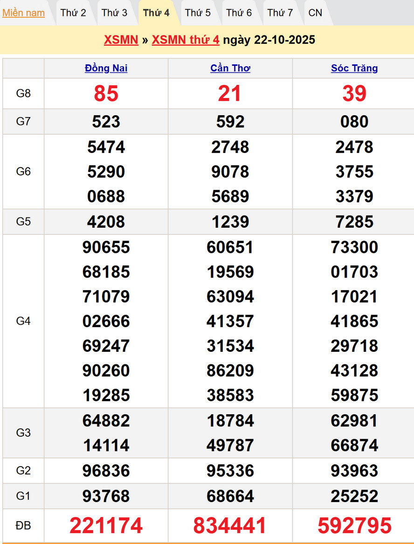Open the Thứ 6 tab
Viewport: 414px width, 544px height.
click(x=239, y=13)
